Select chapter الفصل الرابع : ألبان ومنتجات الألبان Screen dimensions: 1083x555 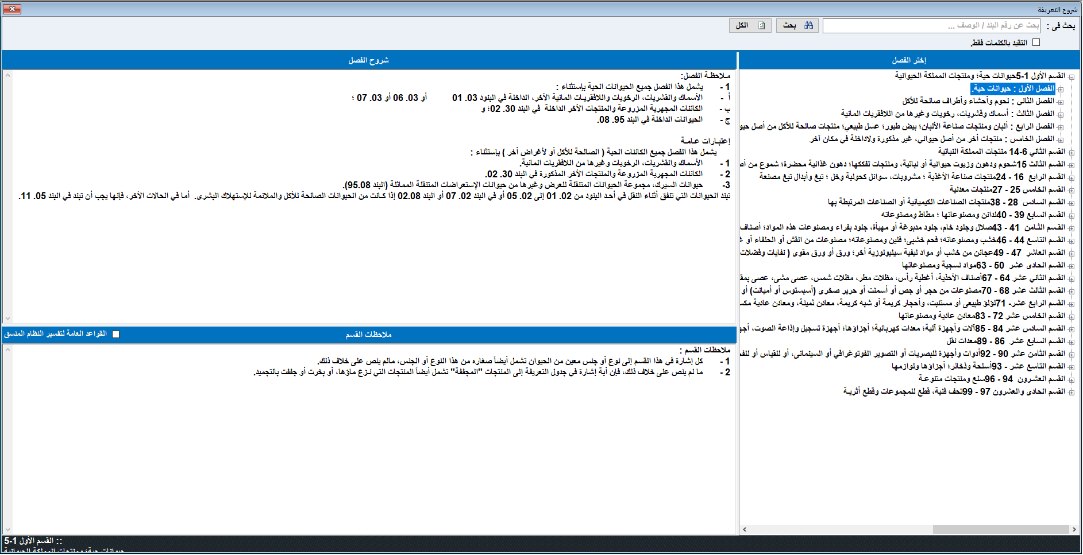click(x=897, y=126)
